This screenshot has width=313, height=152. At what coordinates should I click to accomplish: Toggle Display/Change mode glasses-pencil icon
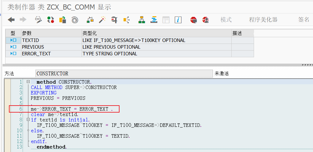(x=38, y=19)
